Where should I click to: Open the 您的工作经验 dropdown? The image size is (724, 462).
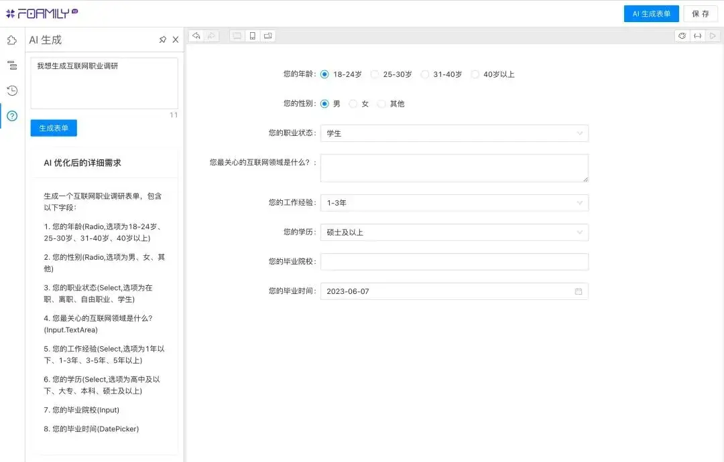pos(455,203)
